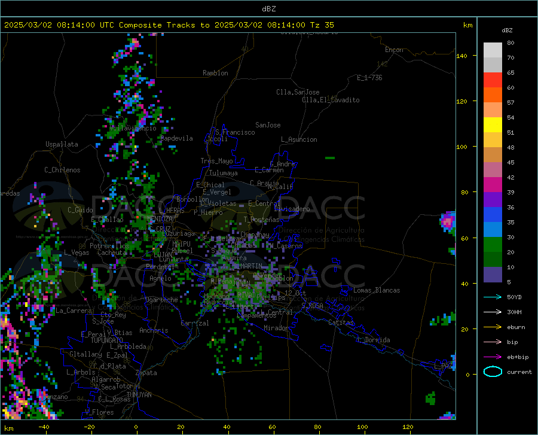The width and height of the screenshot is (538, 435).
Task: Click the magenta storm cell near east edge
Action: click(x=448, y=223)
